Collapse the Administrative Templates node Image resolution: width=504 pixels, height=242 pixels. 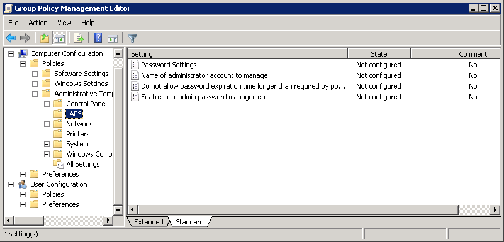[x=35, y=94]
